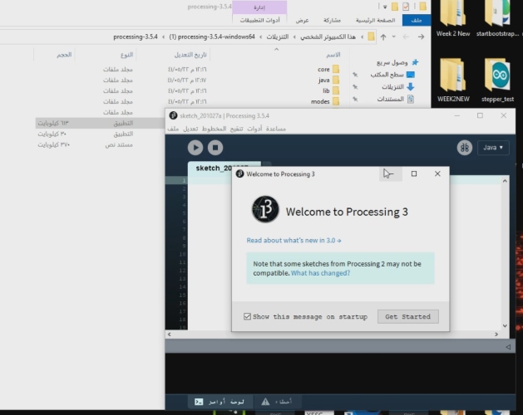Open the تعديل menu in Processing
The image size is (523, 415).
pyautogui.click(x=190, y=129)
